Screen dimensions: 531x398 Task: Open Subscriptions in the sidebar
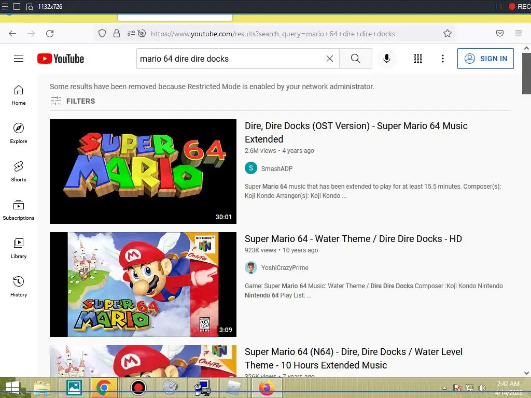point(19,210)
